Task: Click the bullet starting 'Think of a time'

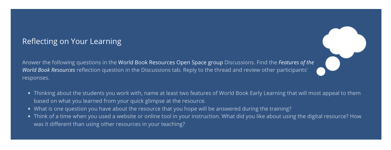Action: [x=198, y=120]
